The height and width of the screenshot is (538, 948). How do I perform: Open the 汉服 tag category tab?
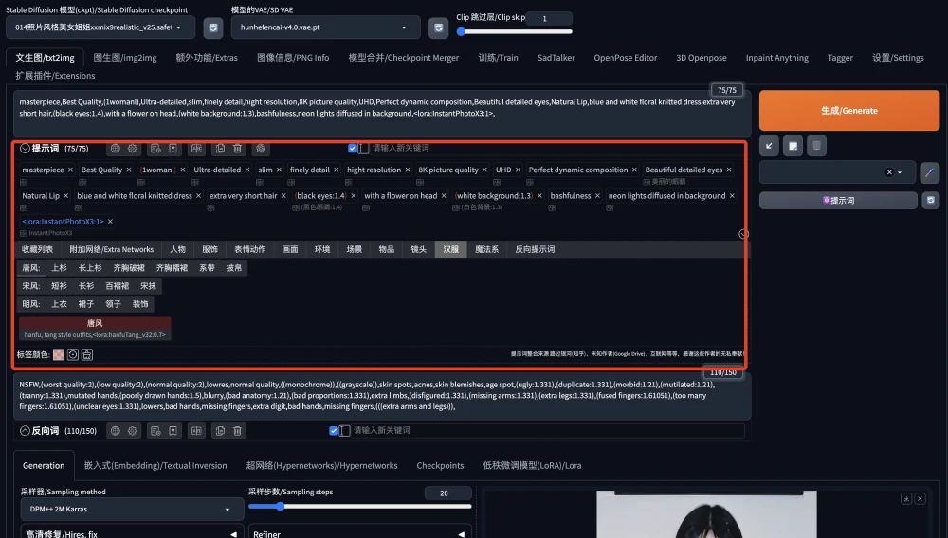tap(449, 249)
